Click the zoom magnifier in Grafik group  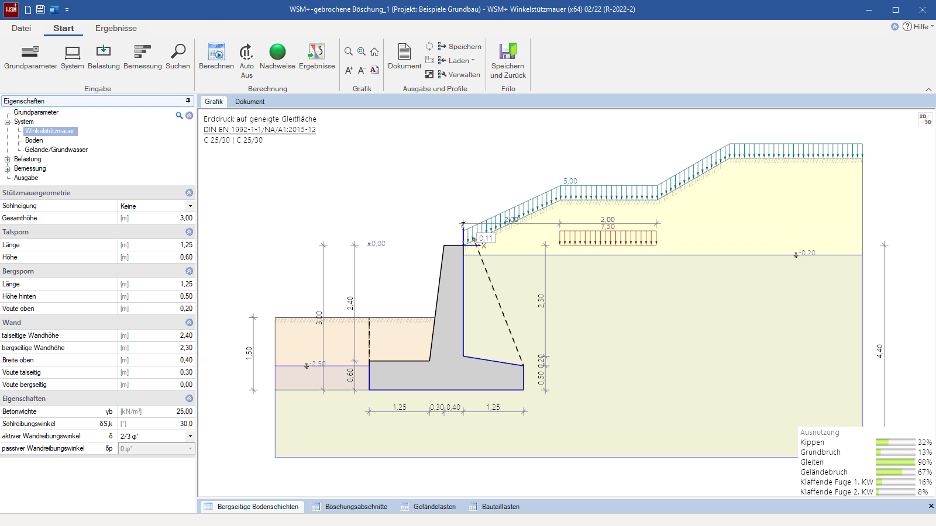point(349,51)
